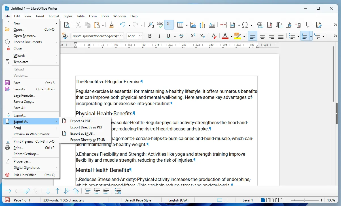The height and width of the screenshot is (206, 341).
Task: Insert a chart into the document
Action: 202,25
